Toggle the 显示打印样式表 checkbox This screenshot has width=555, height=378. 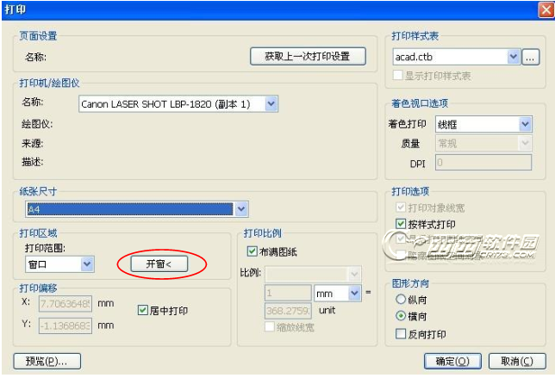398,75
